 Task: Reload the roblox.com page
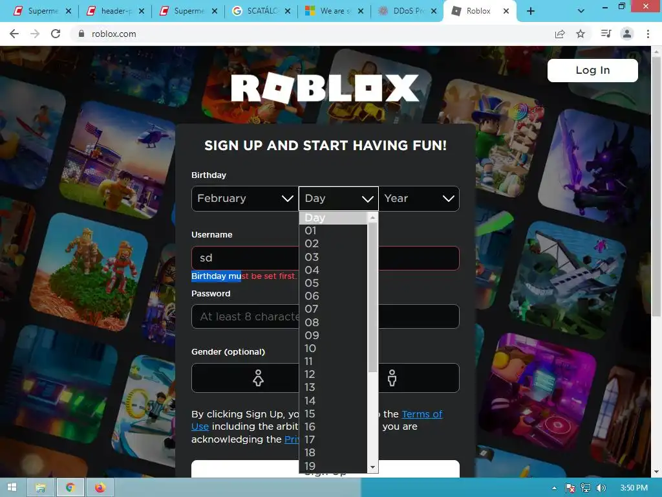(x=56, y=34)
